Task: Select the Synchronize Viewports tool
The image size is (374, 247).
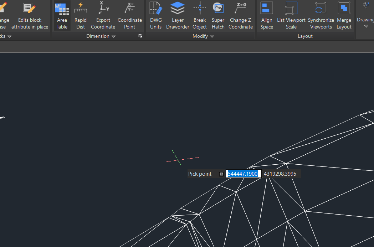Action: coord(321,16)
